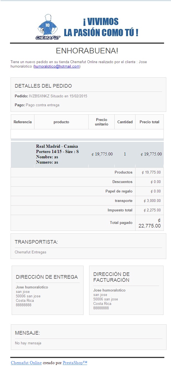This screenshot has width=171, height=368.
Task: Click the No hay mensaje text
Action: pyautogui.click(x=28, y=343)
